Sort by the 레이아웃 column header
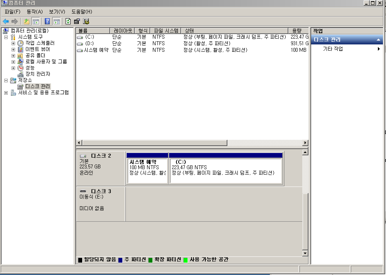The height and width of the screenshot is (275, 386). coord(122,31)
